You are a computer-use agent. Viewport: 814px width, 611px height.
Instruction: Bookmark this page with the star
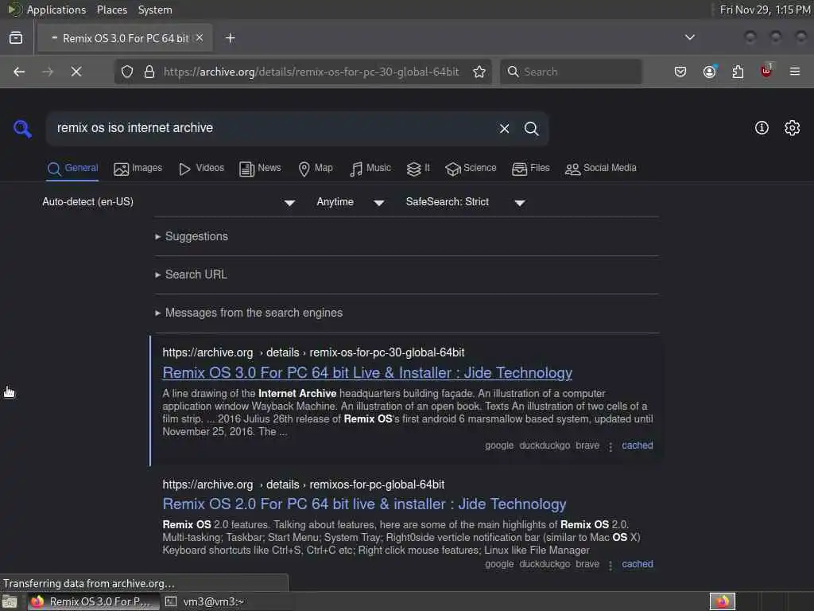point(479,72)
